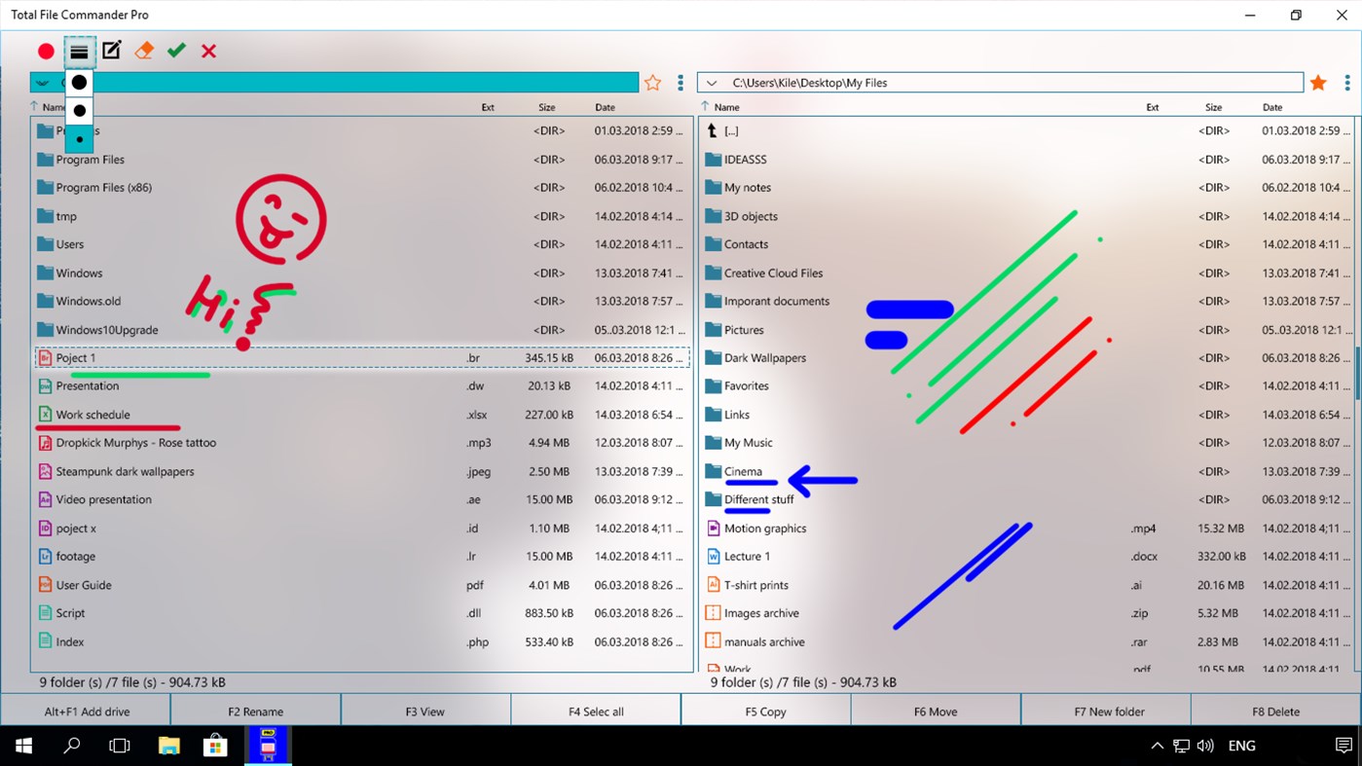Expand the left address bar chevron
Image resolution: width=1362 pixels, height=766 pixels.
click(x=42, y=83)
